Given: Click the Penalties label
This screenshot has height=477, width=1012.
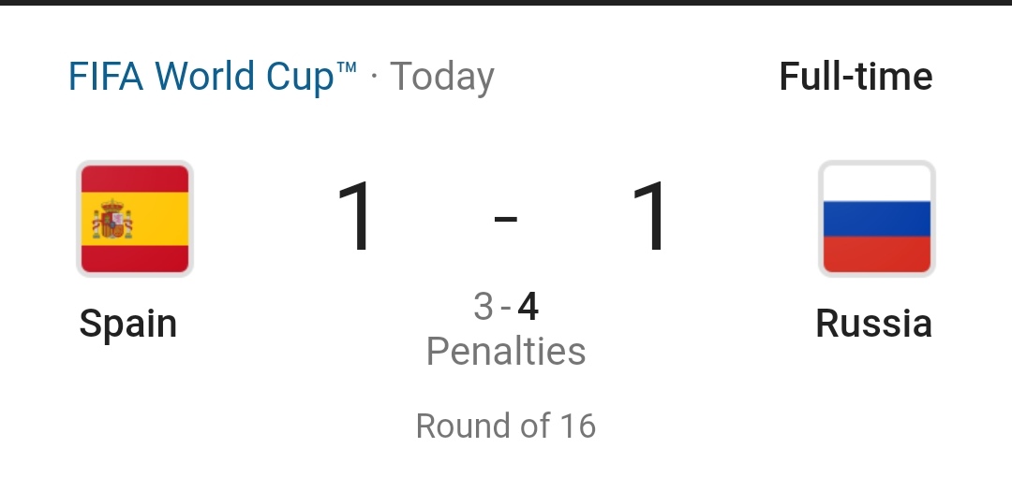Looking at the screenshot, I should 506,352.
